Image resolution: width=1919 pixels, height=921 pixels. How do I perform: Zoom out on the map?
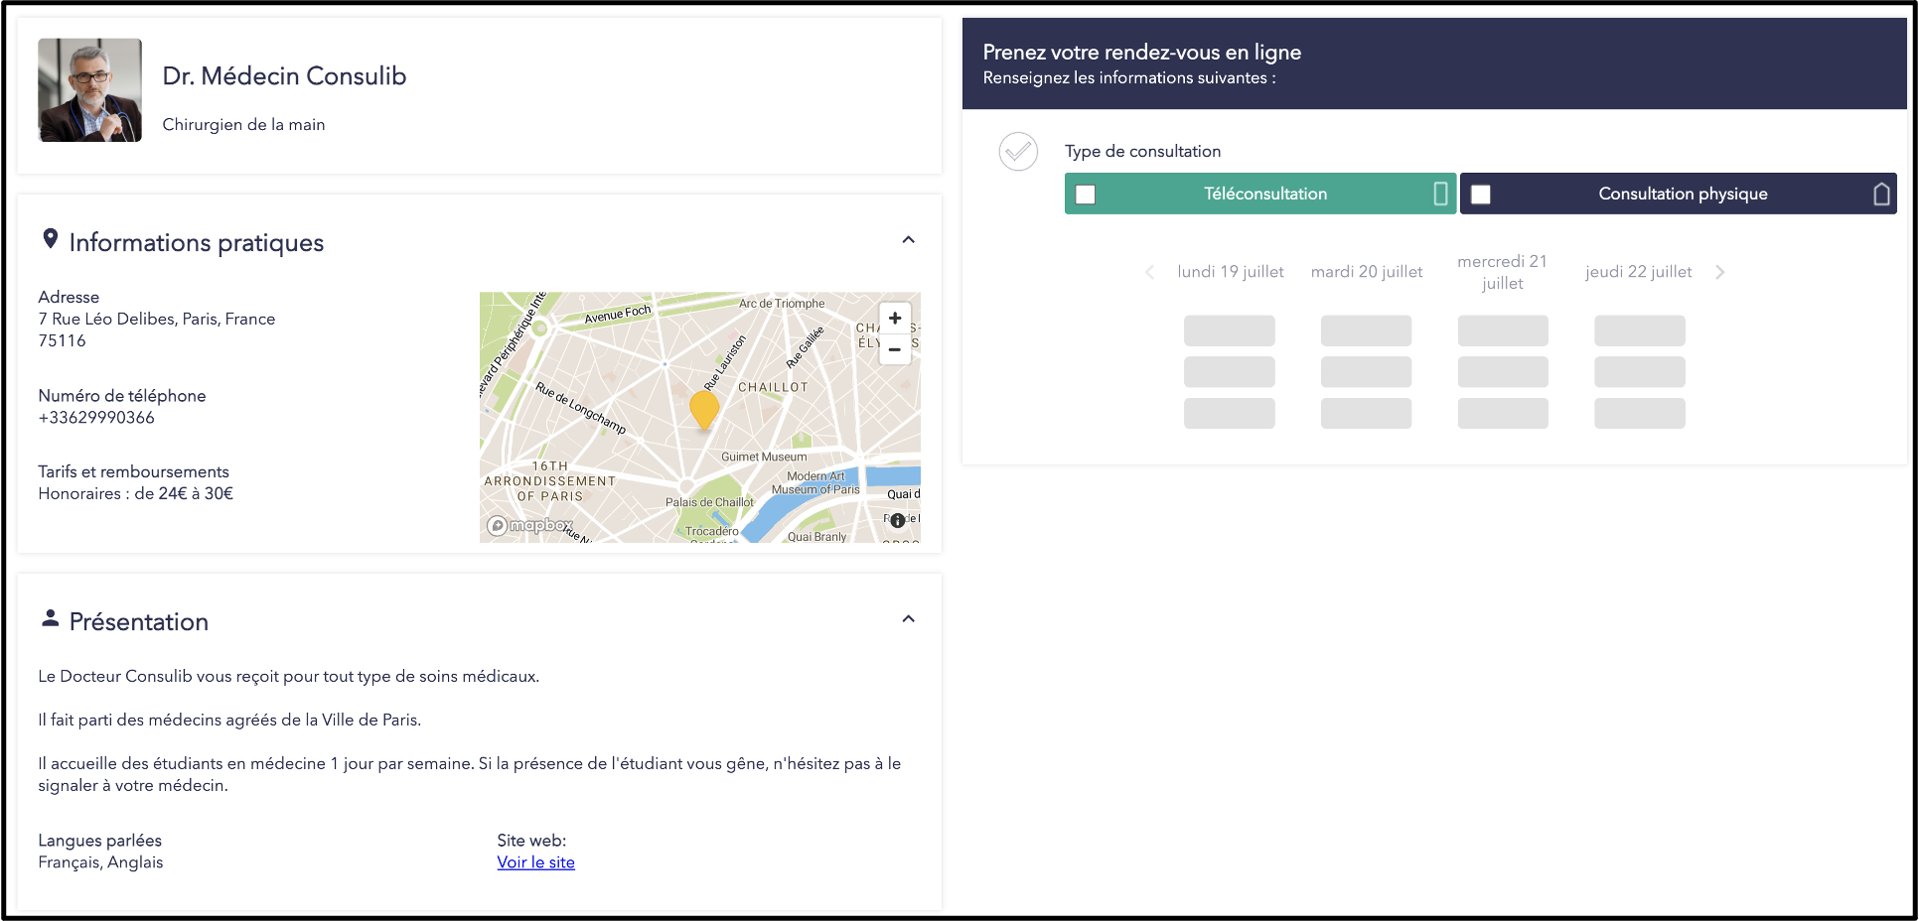(894, 349)
